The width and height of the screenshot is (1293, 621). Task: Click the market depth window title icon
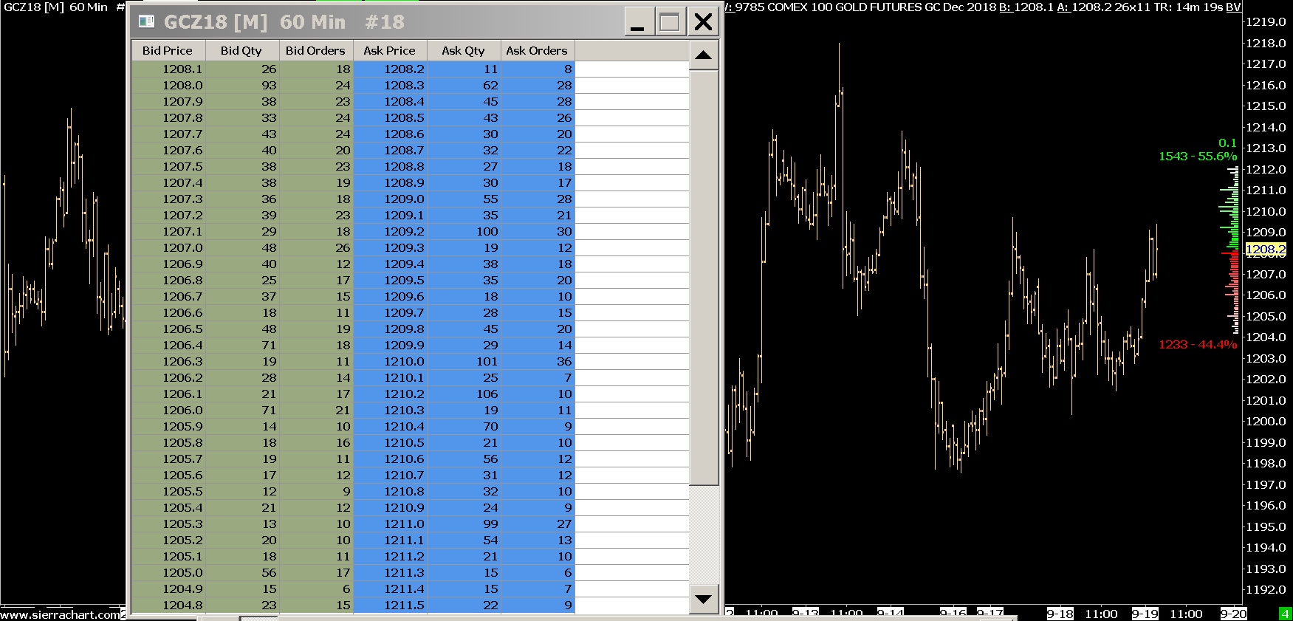[x=146, y=22]
